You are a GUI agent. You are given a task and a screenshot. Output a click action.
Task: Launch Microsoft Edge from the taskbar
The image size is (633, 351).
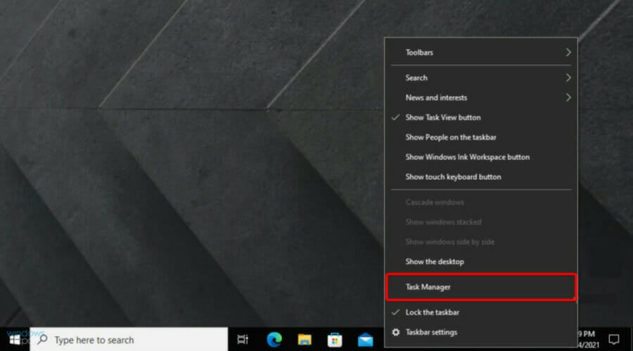pyautogui.click(x=274, y=340)
